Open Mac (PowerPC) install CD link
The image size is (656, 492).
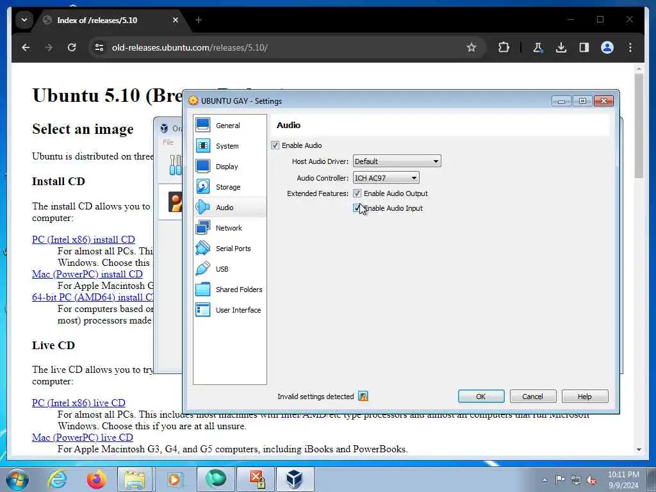tap(87, 274)
